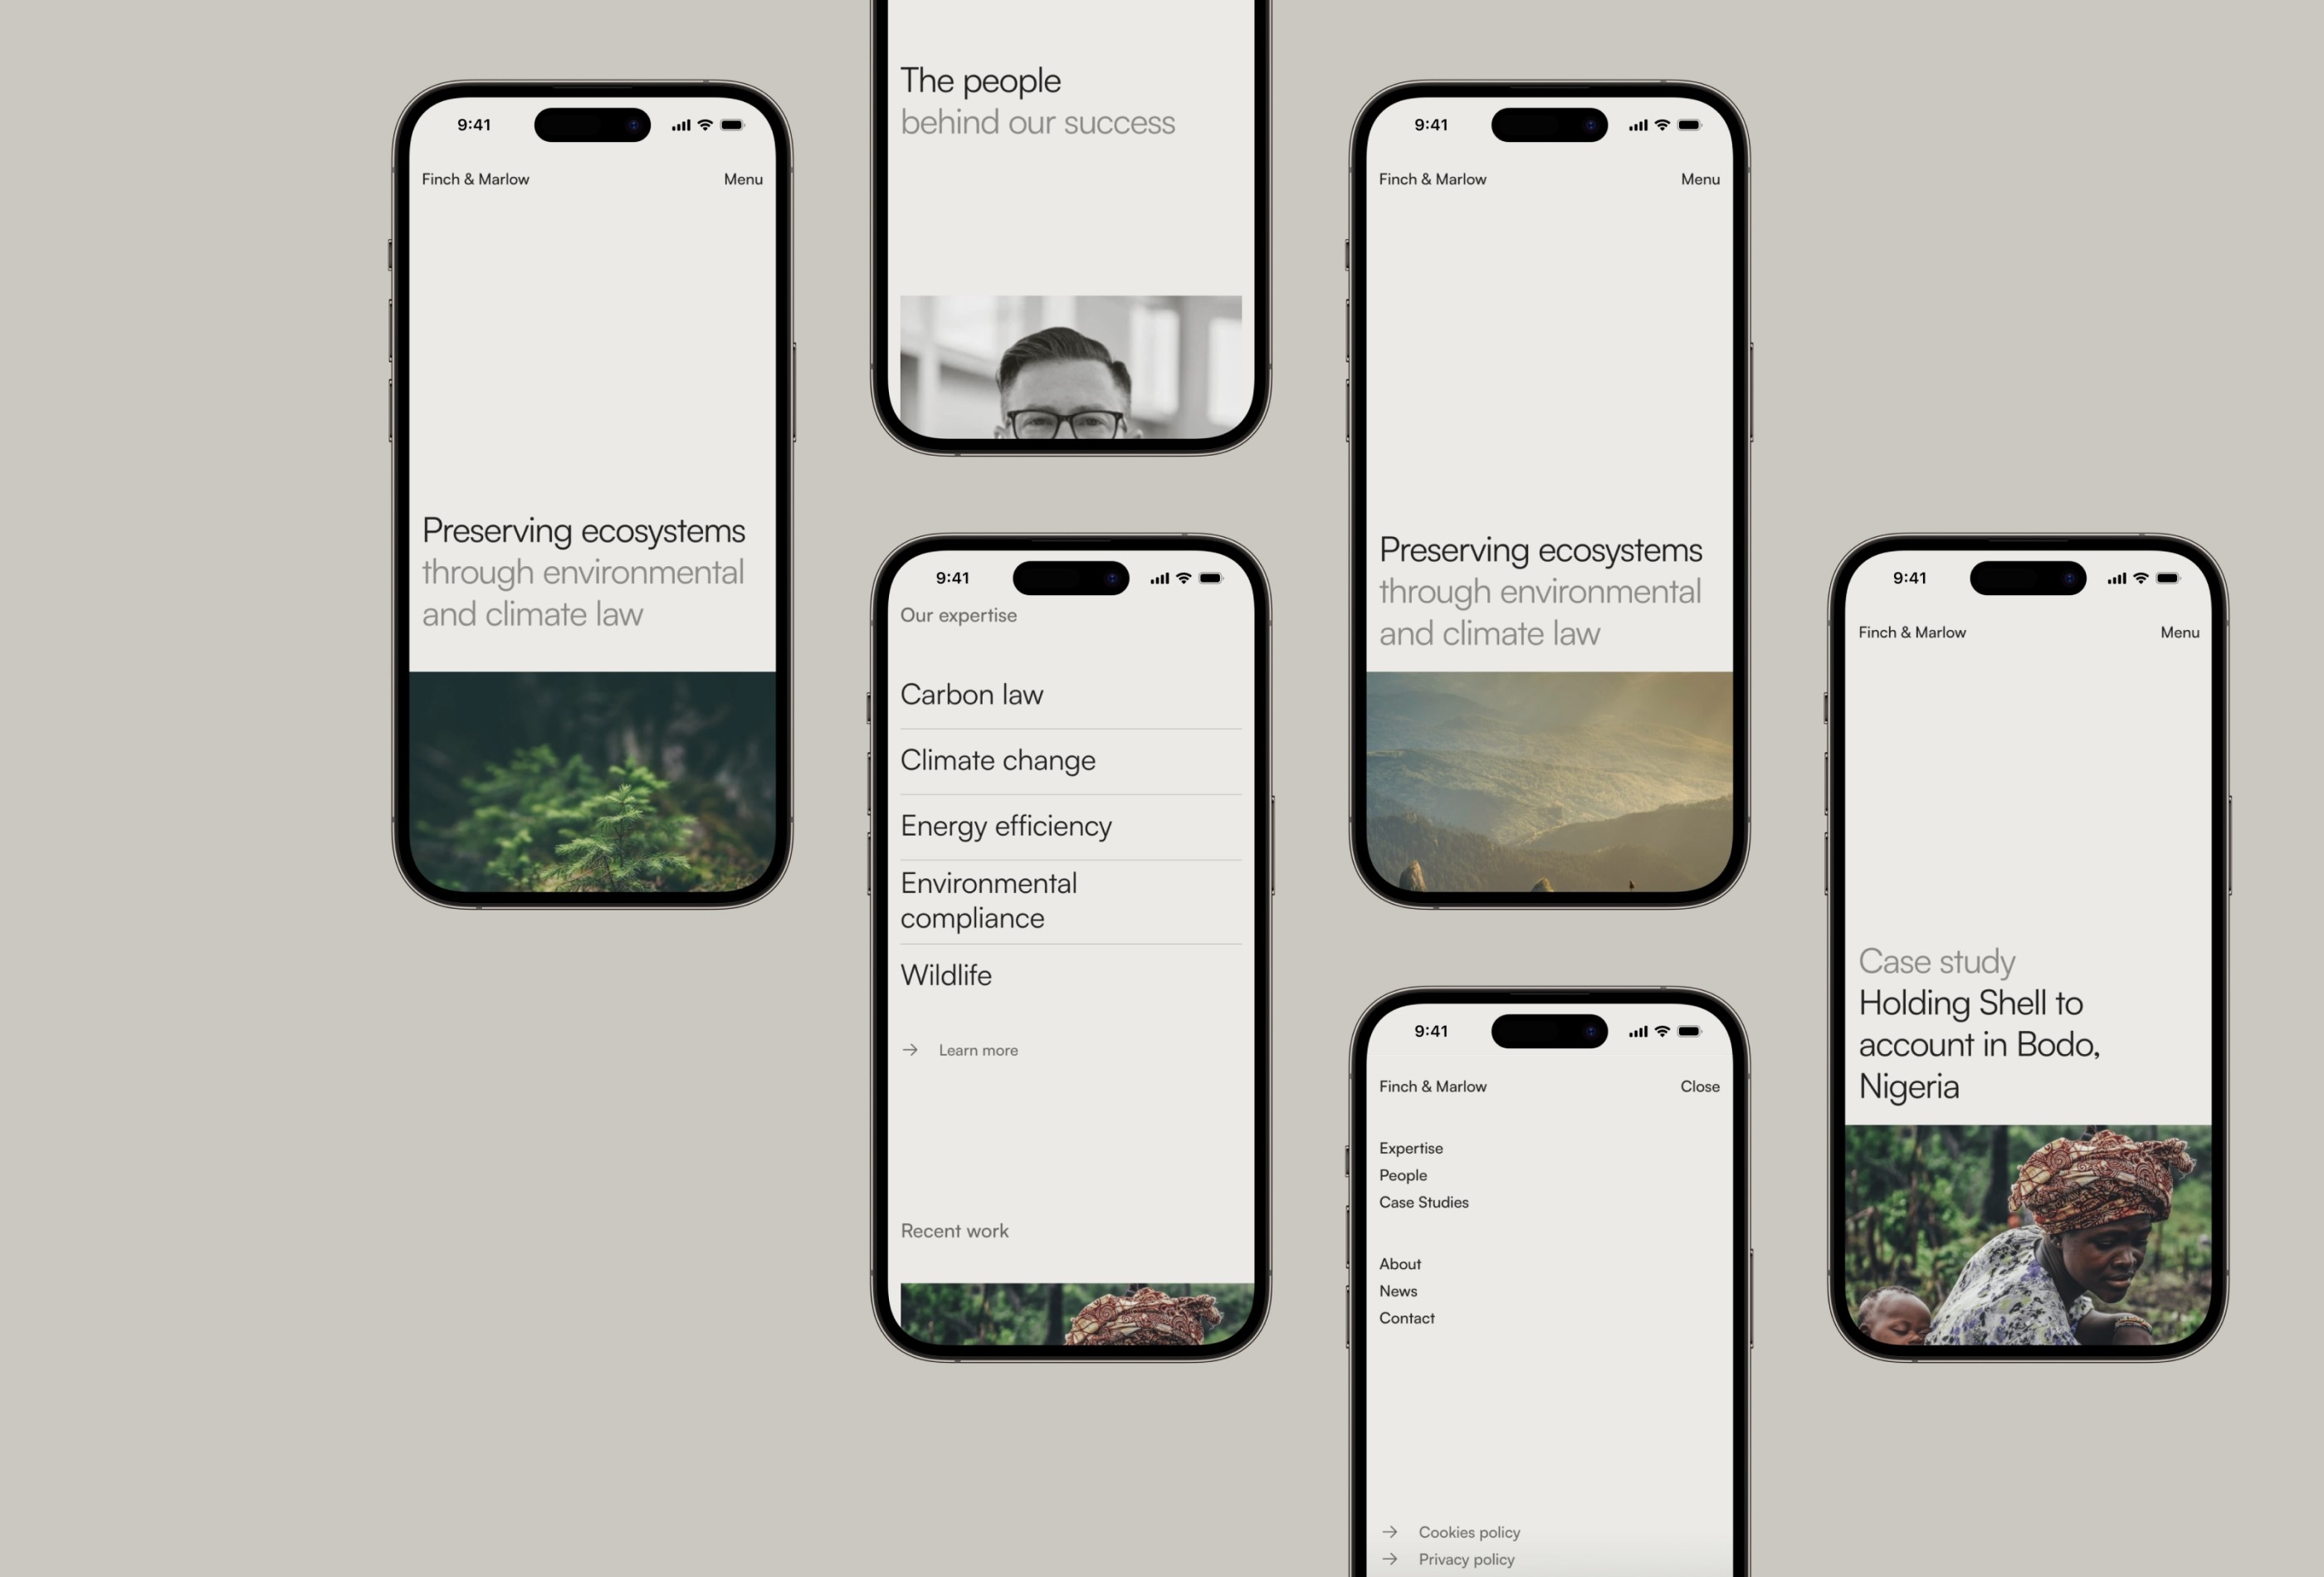
Task: Open the Expertise navigation link
Action: click(1411, 1148)
